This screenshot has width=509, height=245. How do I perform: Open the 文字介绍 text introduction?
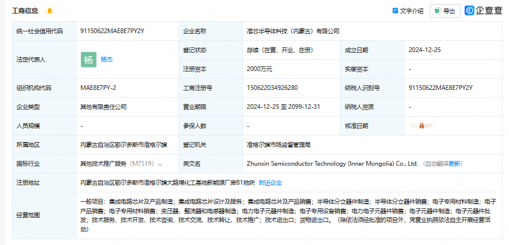pyautogui.click(x=408, y=11)
